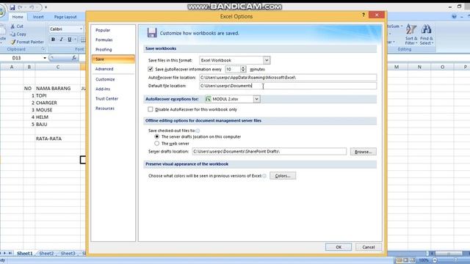Open the Clipboard group dialog launcher
Viewport: 470px width, 264px height.
click(43, 49)
